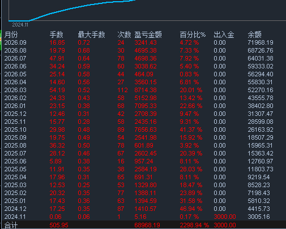Select the 2025.11 month row label
The height and width of the screenshot is (229, 286).
point(15,122)
